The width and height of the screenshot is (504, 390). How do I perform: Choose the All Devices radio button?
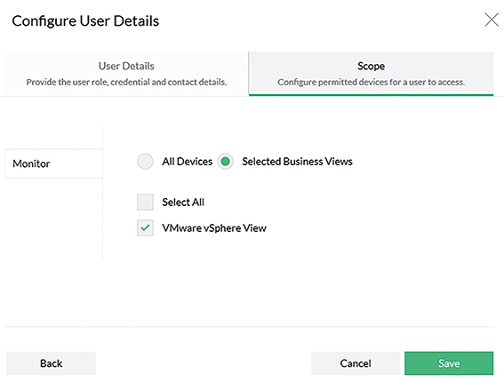(145, 162)
